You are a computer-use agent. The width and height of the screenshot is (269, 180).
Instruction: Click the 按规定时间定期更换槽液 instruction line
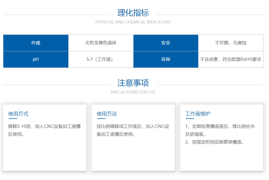coord(215,142)
